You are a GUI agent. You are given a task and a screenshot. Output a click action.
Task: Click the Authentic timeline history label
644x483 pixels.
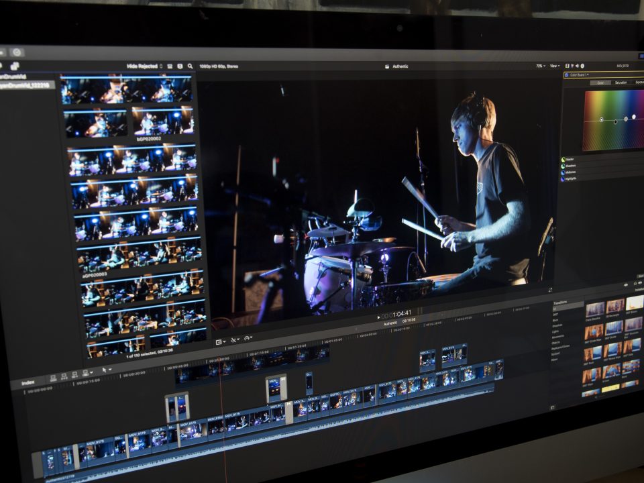(390, 323)
